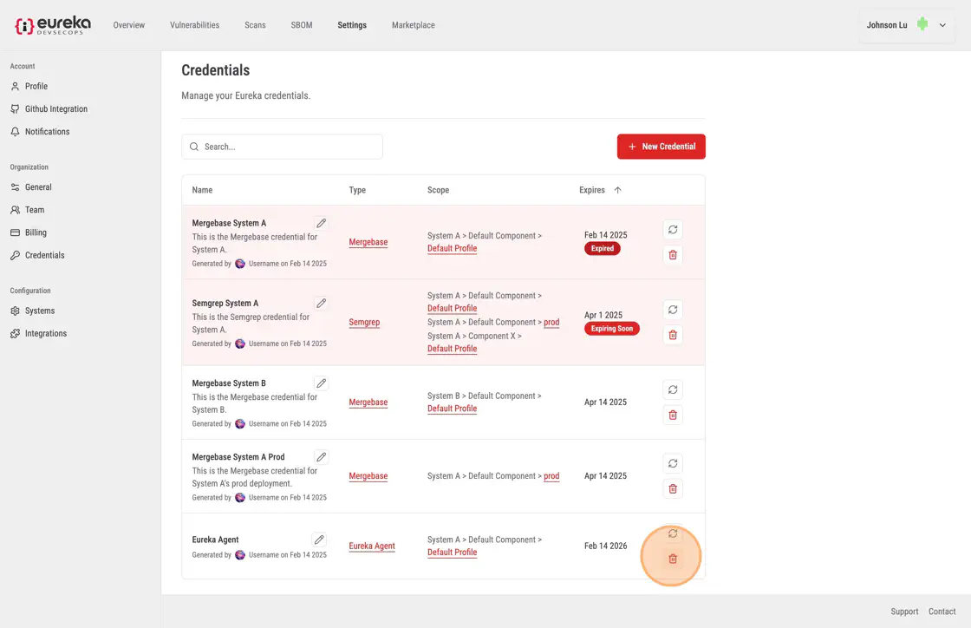Click the trash icon for Mergebase System A Prod

672,488
